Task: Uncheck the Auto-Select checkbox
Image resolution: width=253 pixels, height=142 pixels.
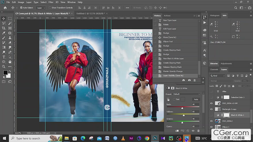Action: point(21,8)
